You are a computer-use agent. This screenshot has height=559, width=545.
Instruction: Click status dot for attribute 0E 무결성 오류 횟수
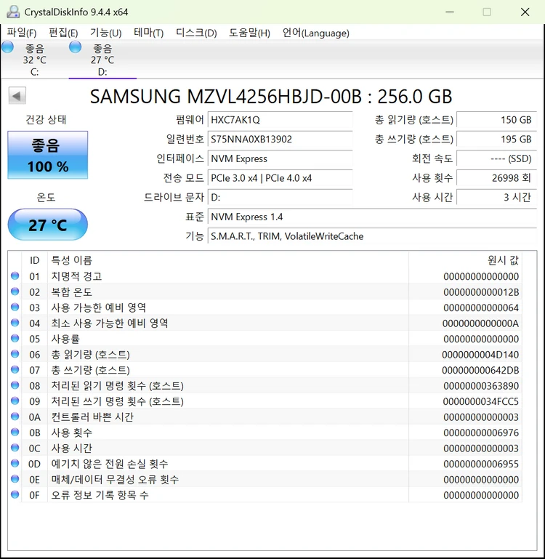pos(15,479)
